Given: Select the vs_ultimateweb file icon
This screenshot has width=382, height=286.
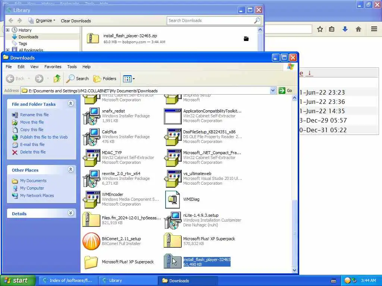Looking at the screenshot, I should [x=173, y=179].
